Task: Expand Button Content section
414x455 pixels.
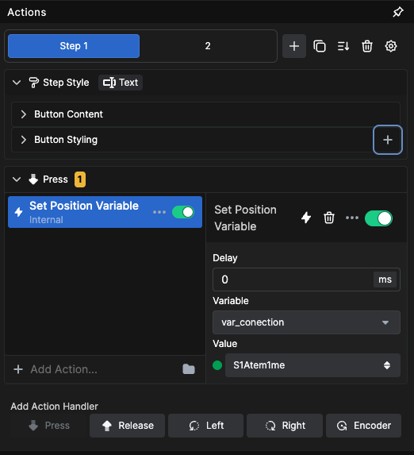Action: coord(205,114)
